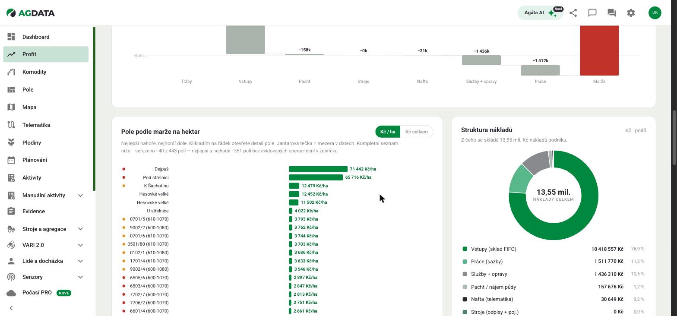Image resolution: width=677 pixels, height=316 pixels.
Task: Open the DK user avatar
Action: [x=655, y=13]
